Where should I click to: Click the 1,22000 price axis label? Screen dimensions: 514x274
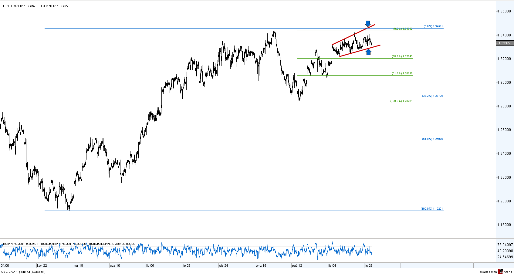coord(504,178)
